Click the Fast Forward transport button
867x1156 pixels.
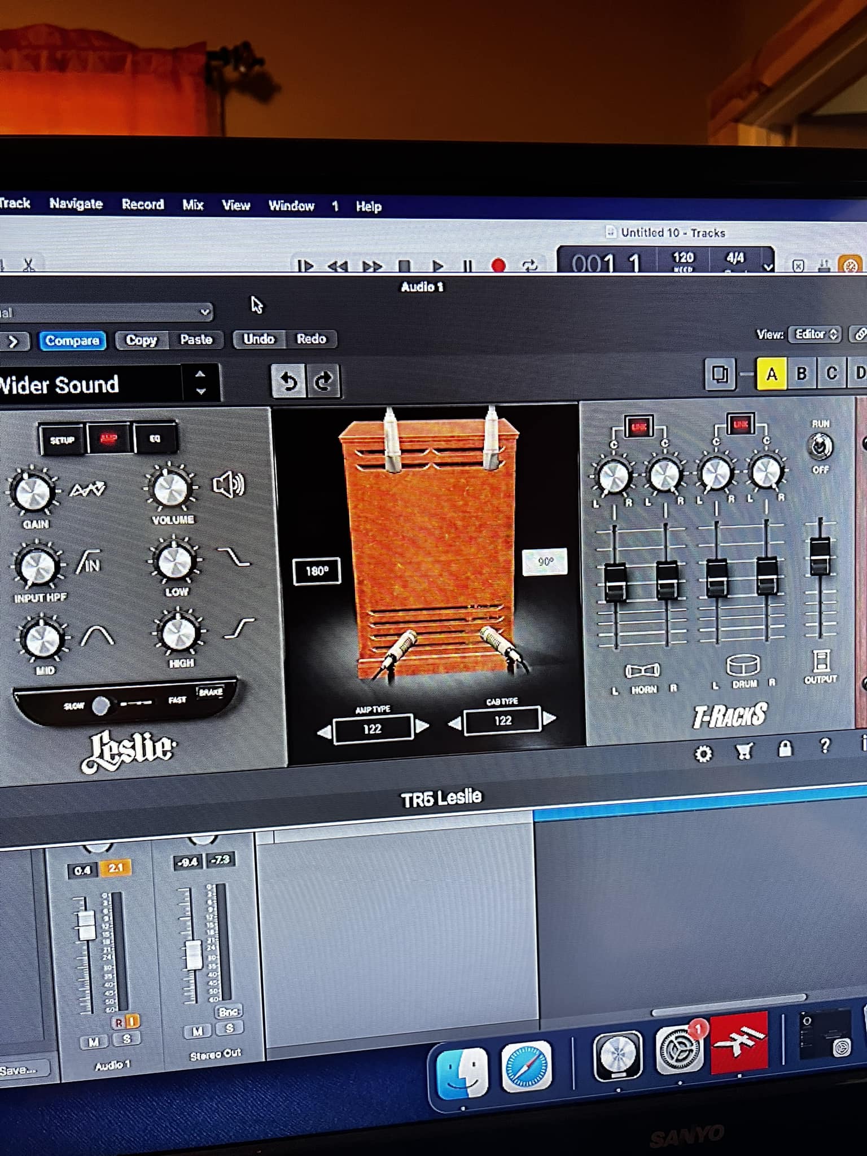(372, 265)
